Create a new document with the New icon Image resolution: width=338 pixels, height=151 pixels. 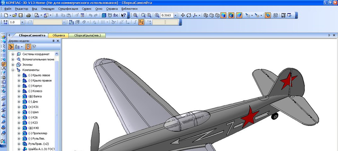[6, 15]
